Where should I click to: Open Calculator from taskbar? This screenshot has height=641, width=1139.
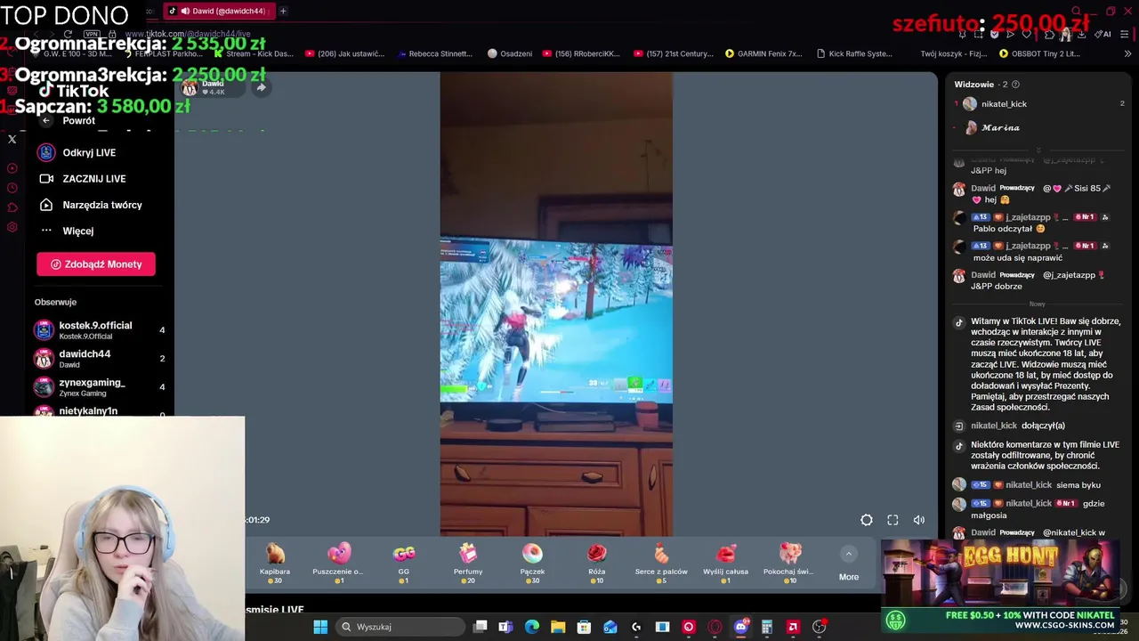pos(767,627)
